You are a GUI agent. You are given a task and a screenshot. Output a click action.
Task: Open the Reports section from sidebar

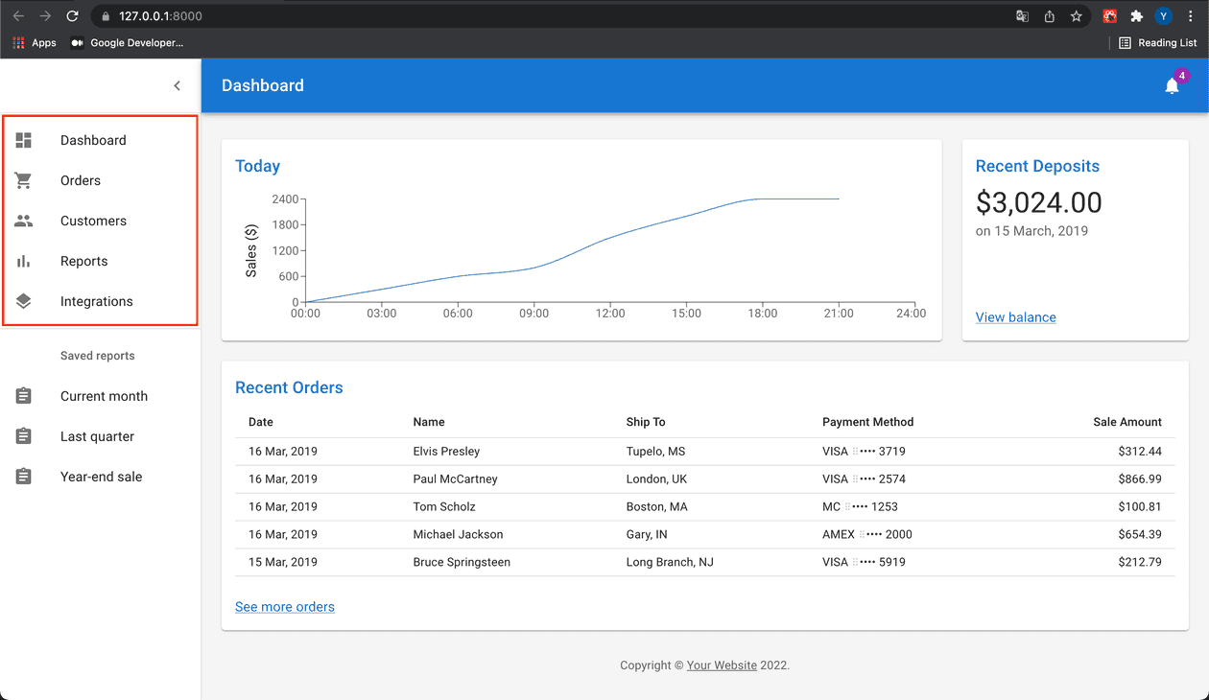[83, 261]
